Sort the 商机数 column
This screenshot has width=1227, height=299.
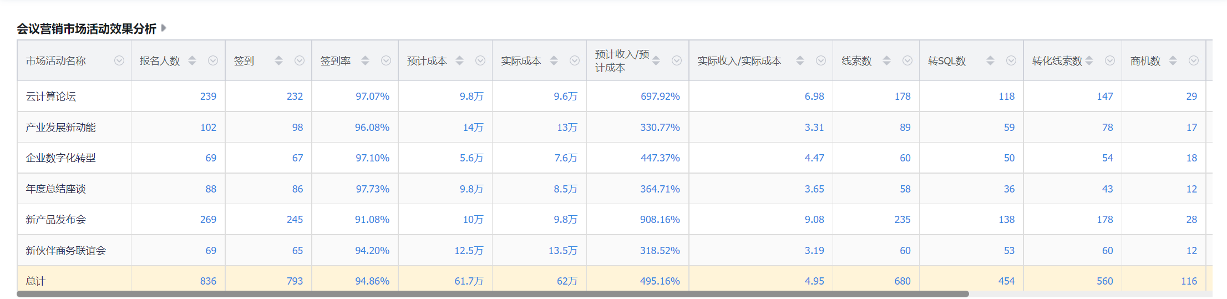(x=1173, y=60)
